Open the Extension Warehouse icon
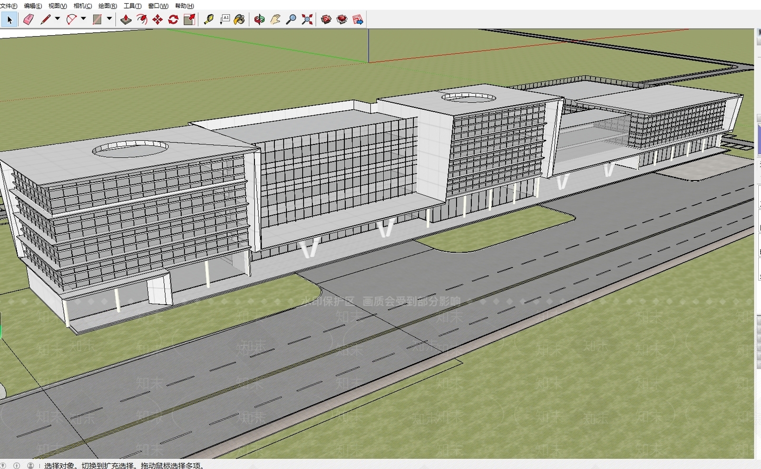761x469 pixels. pyautogui.click(x=342, y=19)
